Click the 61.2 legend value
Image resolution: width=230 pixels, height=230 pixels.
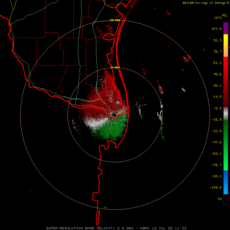(217, 63)
